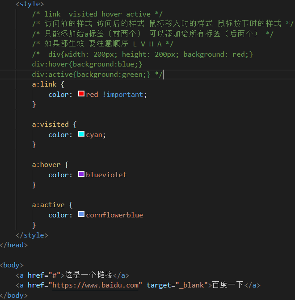Click the closing </head> tag
295x300 pixels.
click(x=14, y=245)
